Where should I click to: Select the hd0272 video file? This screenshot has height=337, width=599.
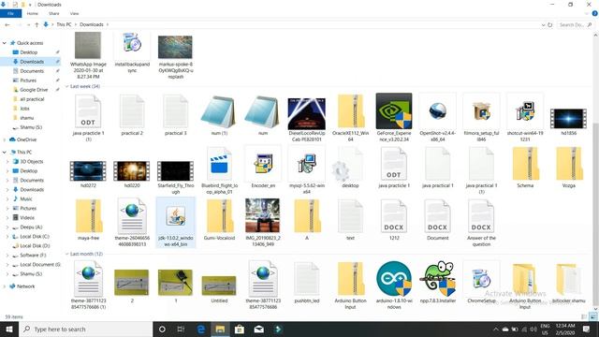(88, 170)
